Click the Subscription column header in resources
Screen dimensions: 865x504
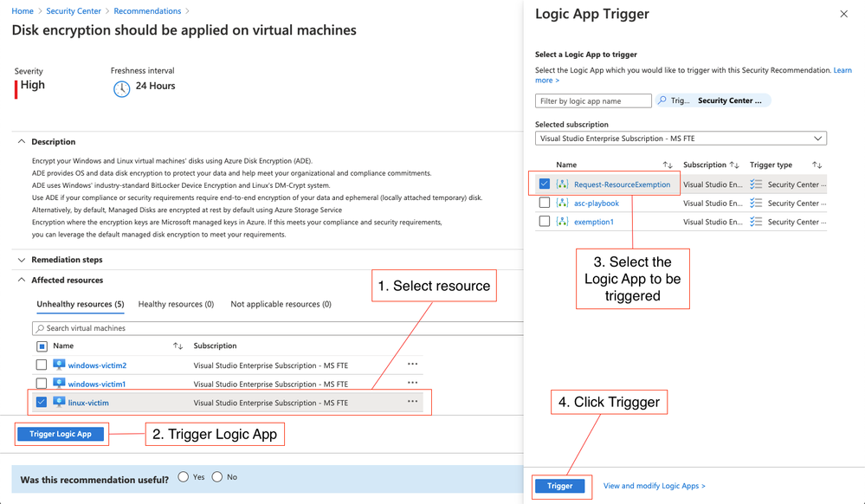[x=215, y=346]
